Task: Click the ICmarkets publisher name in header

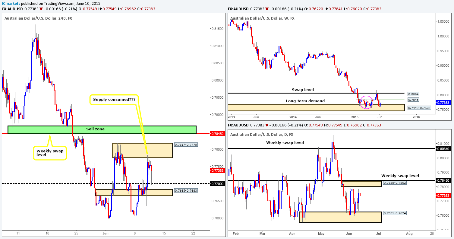Action: point(12,3)
